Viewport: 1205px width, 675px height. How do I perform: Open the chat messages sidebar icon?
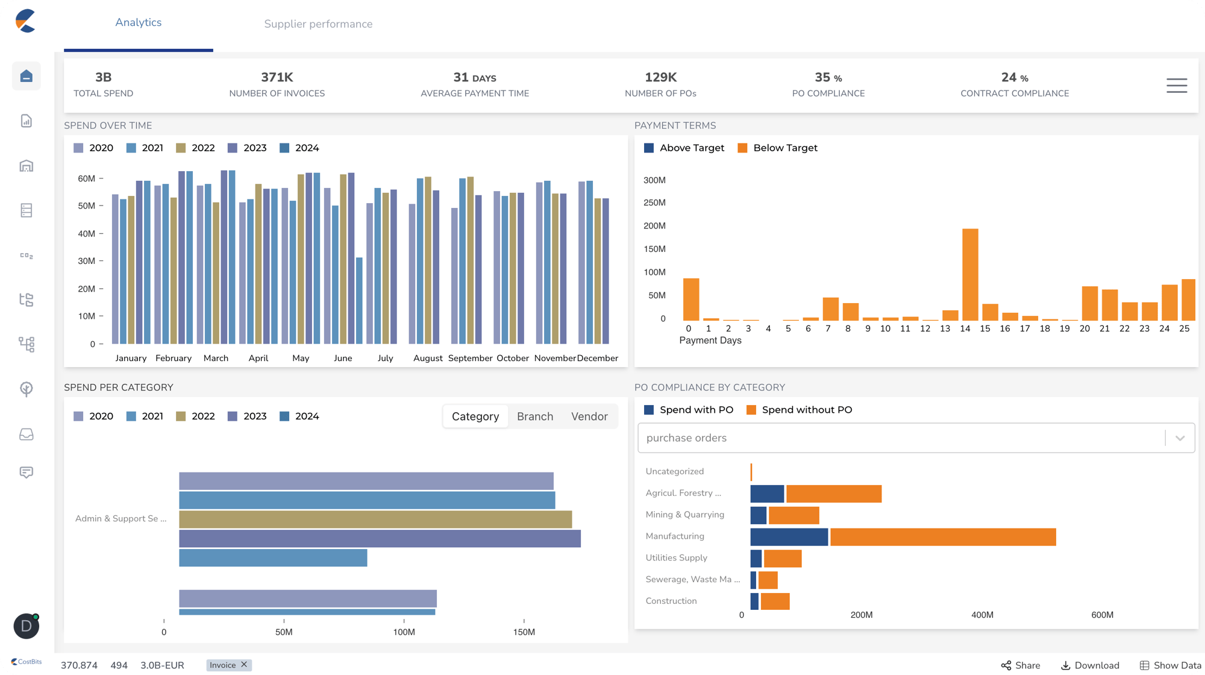(x=27, y=472)
